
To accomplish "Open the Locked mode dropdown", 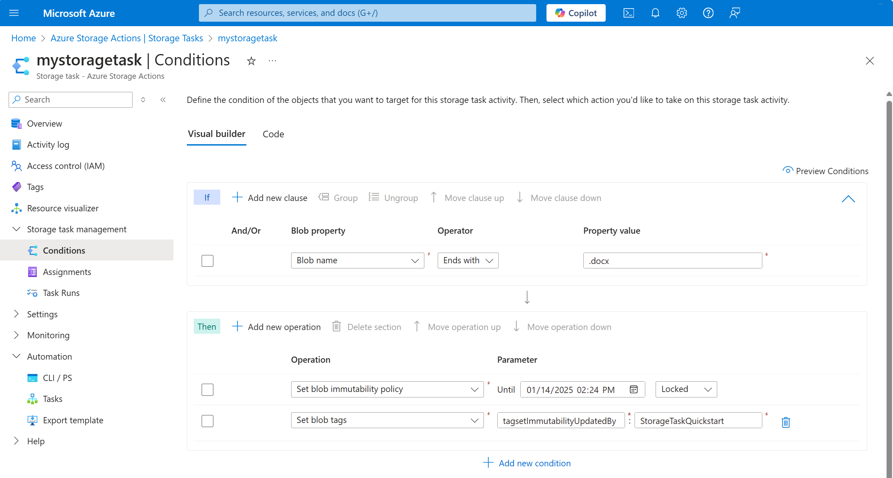I will [x=685, y=389].
